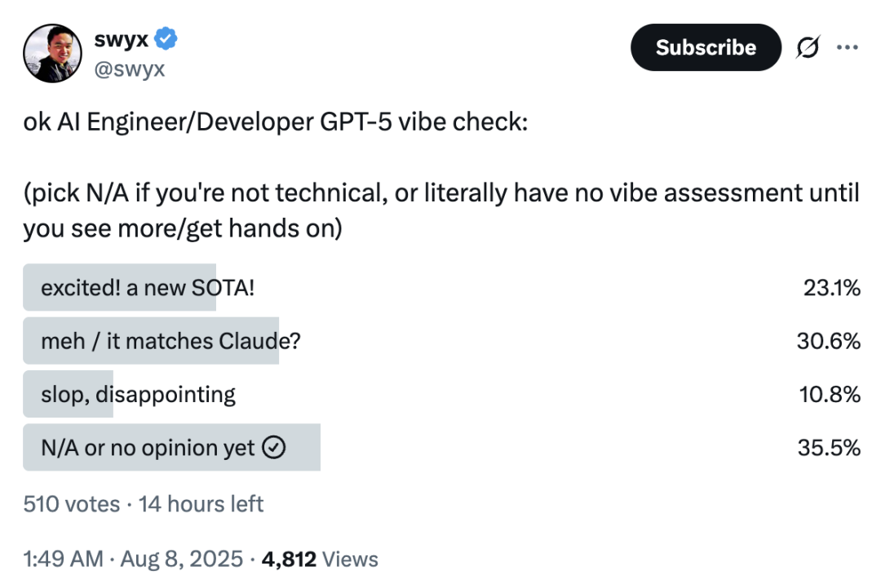
Task: Select poll option "excited! a new SOTA!"
Action: coord(148,287)
